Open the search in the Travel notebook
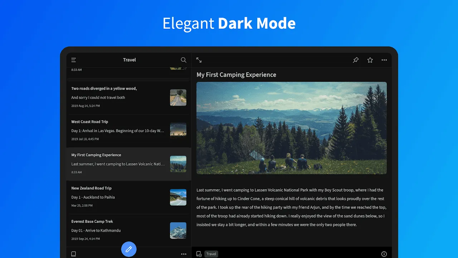This screenshot has width=458, height=258. click(183, 60)
